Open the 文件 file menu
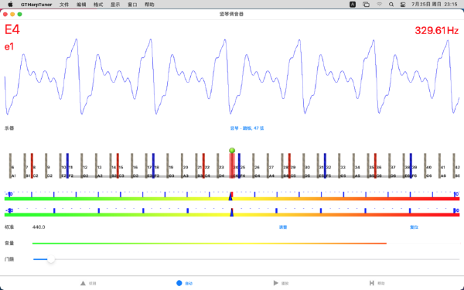 pyautogui.click(x=64, y=5)
